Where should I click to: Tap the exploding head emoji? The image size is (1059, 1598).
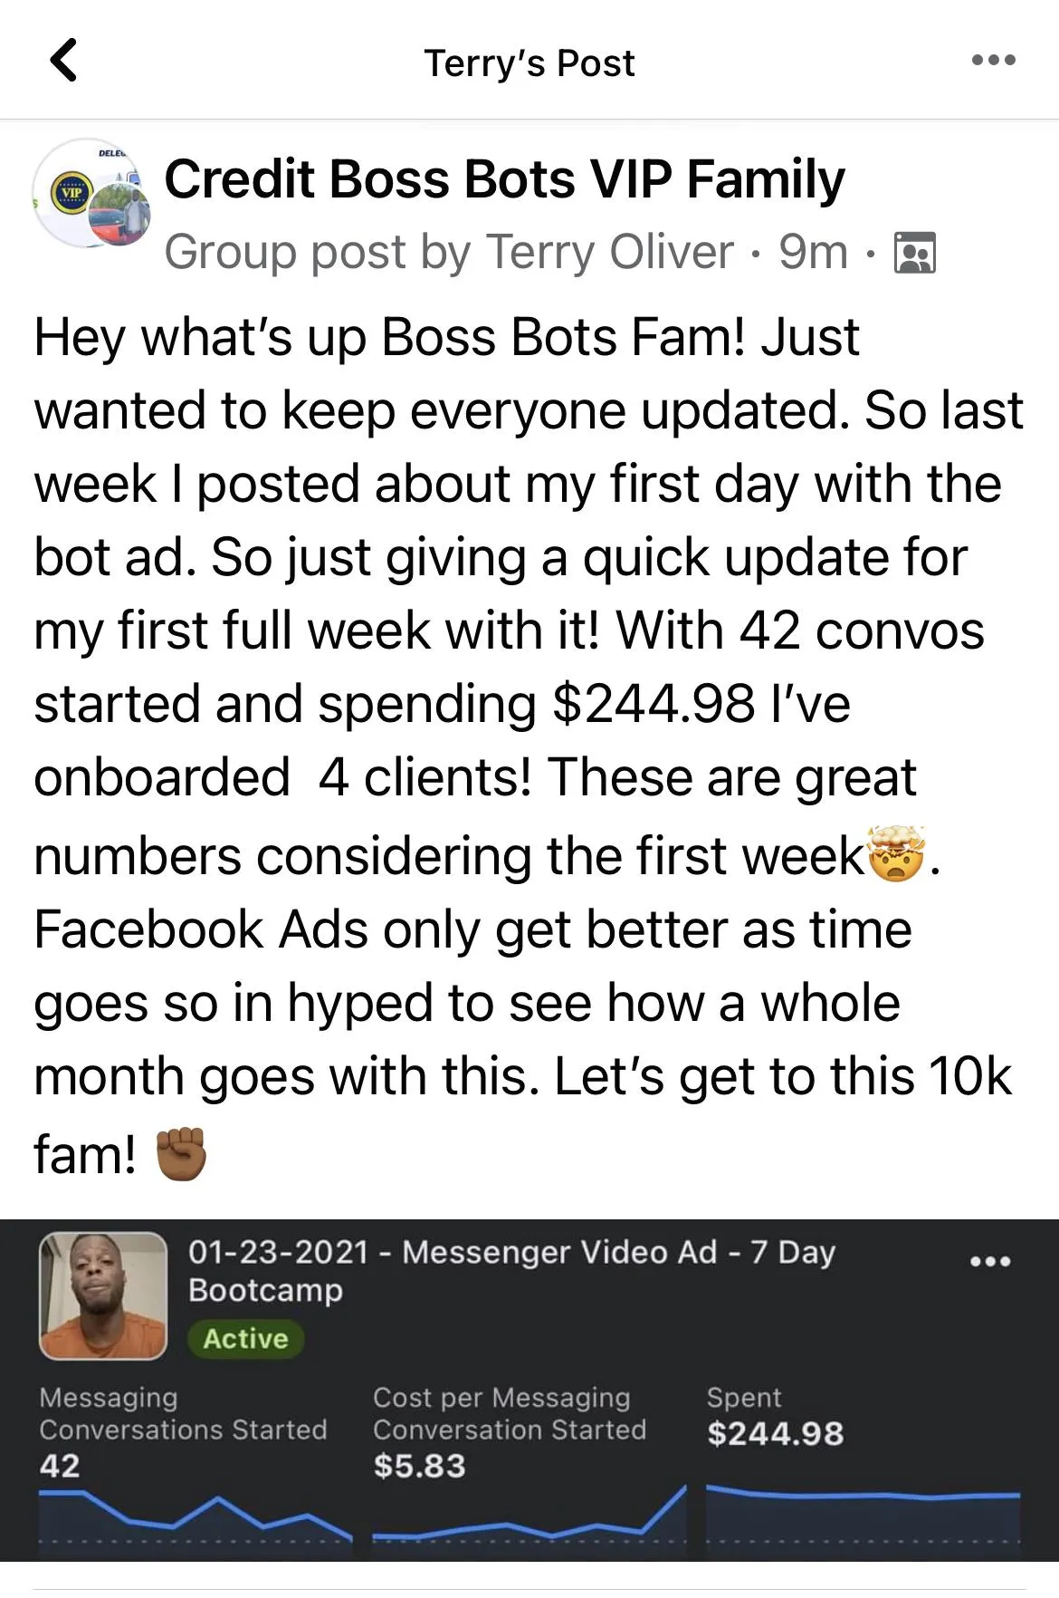[897, 854]
